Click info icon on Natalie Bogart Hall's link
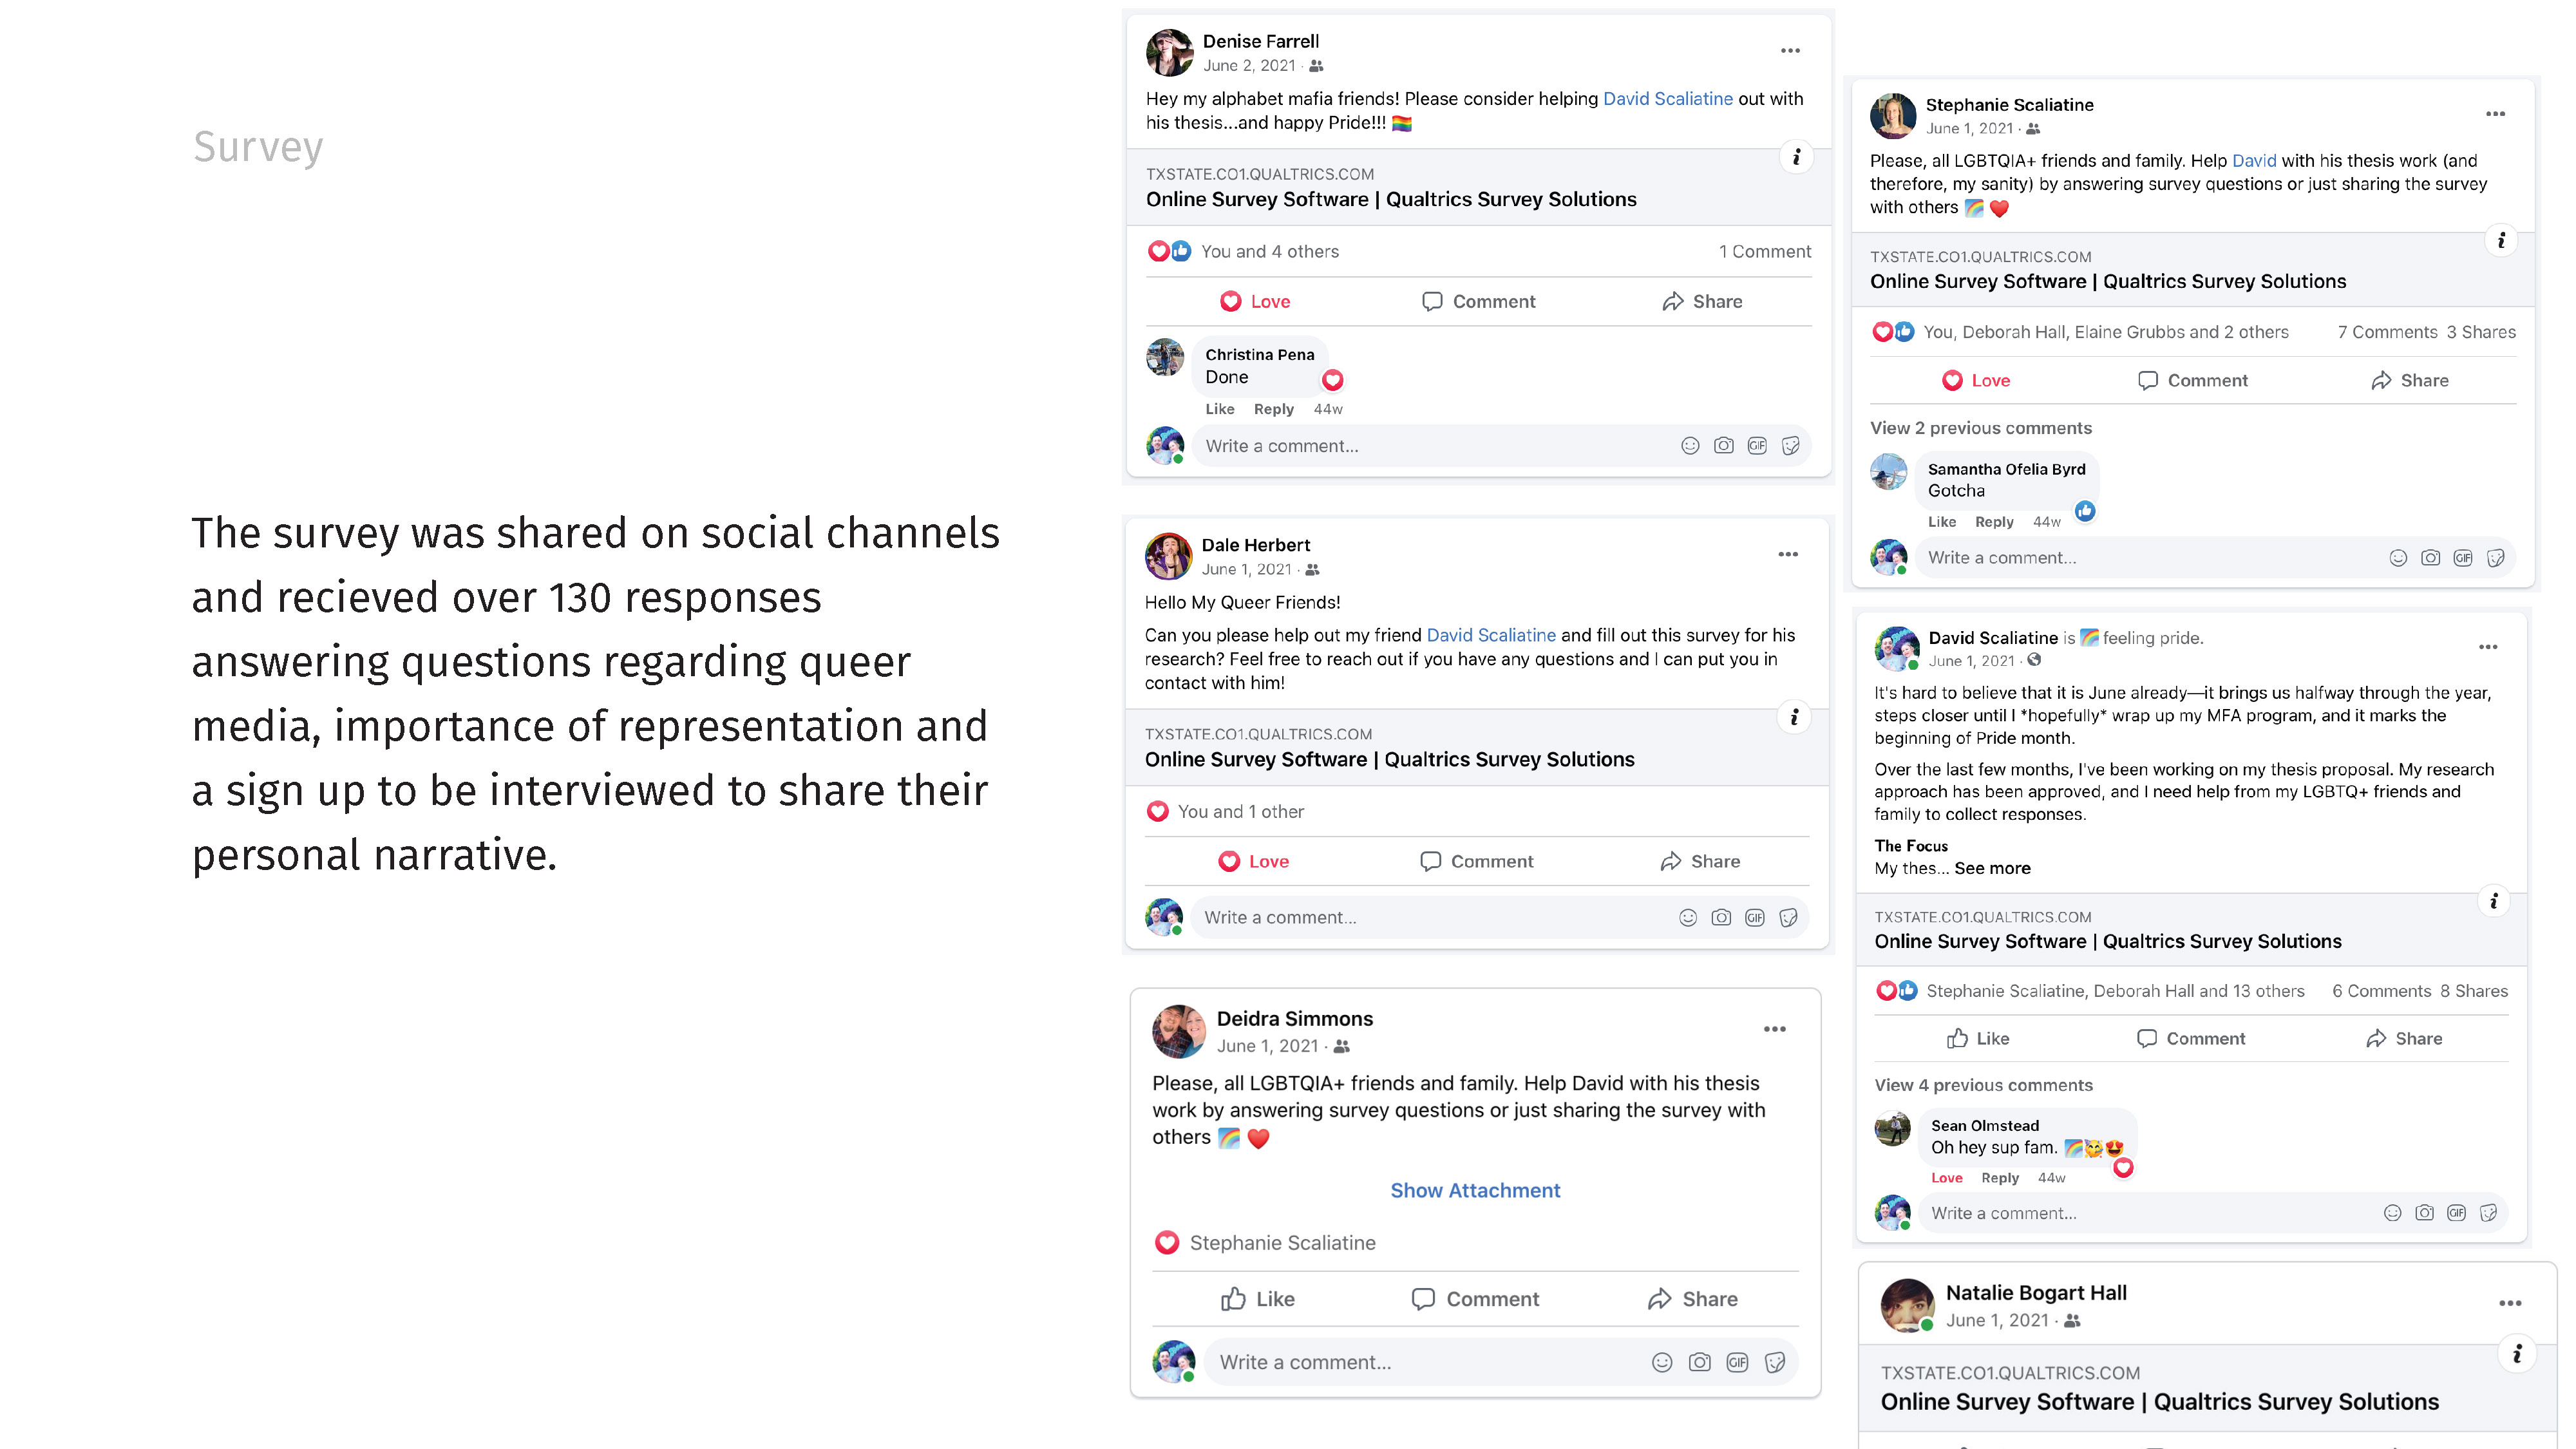Screen dimensions: 2576x1449 (2516, 1354)
